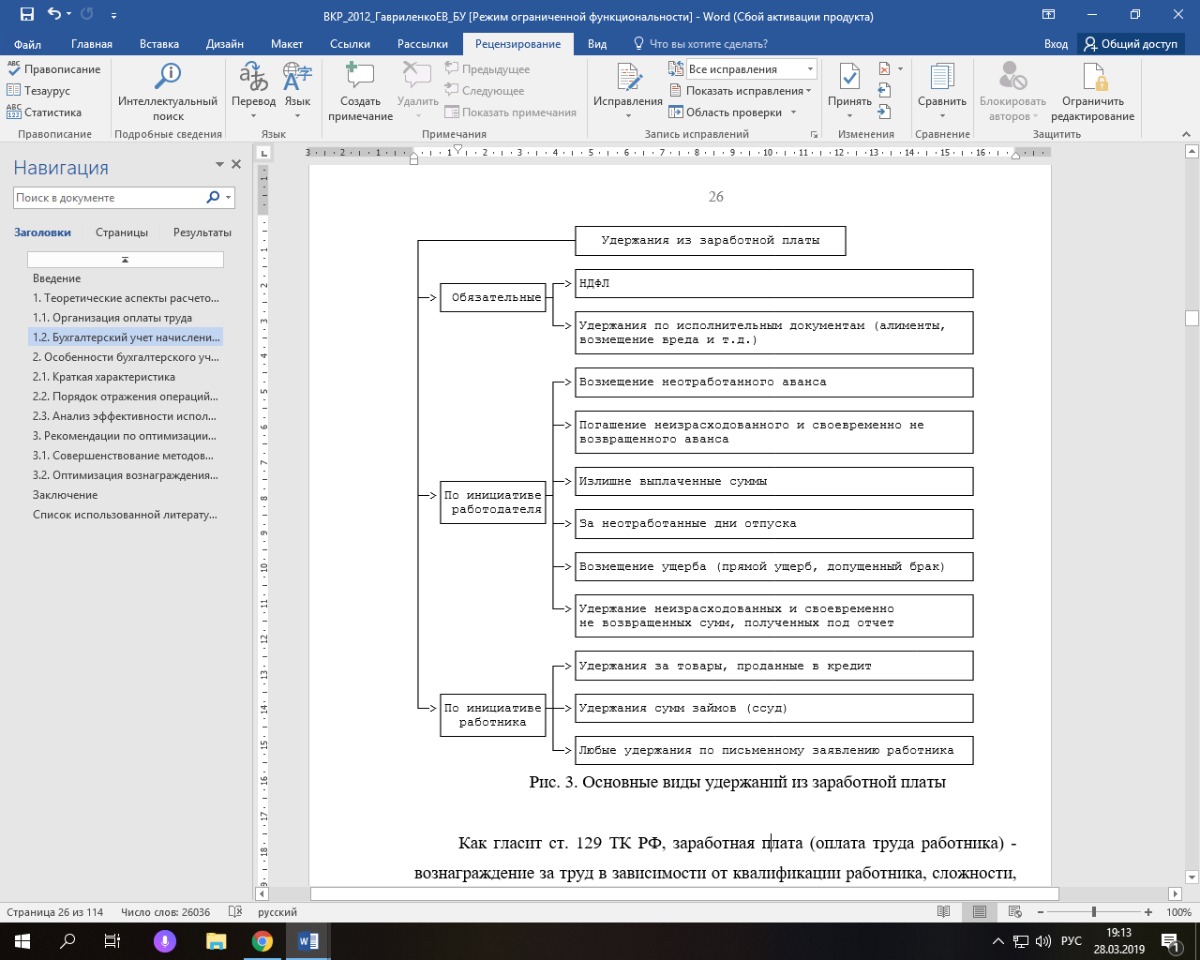Go to the next change icon
Screen dimensions: 1200x960
coord(884,112)
